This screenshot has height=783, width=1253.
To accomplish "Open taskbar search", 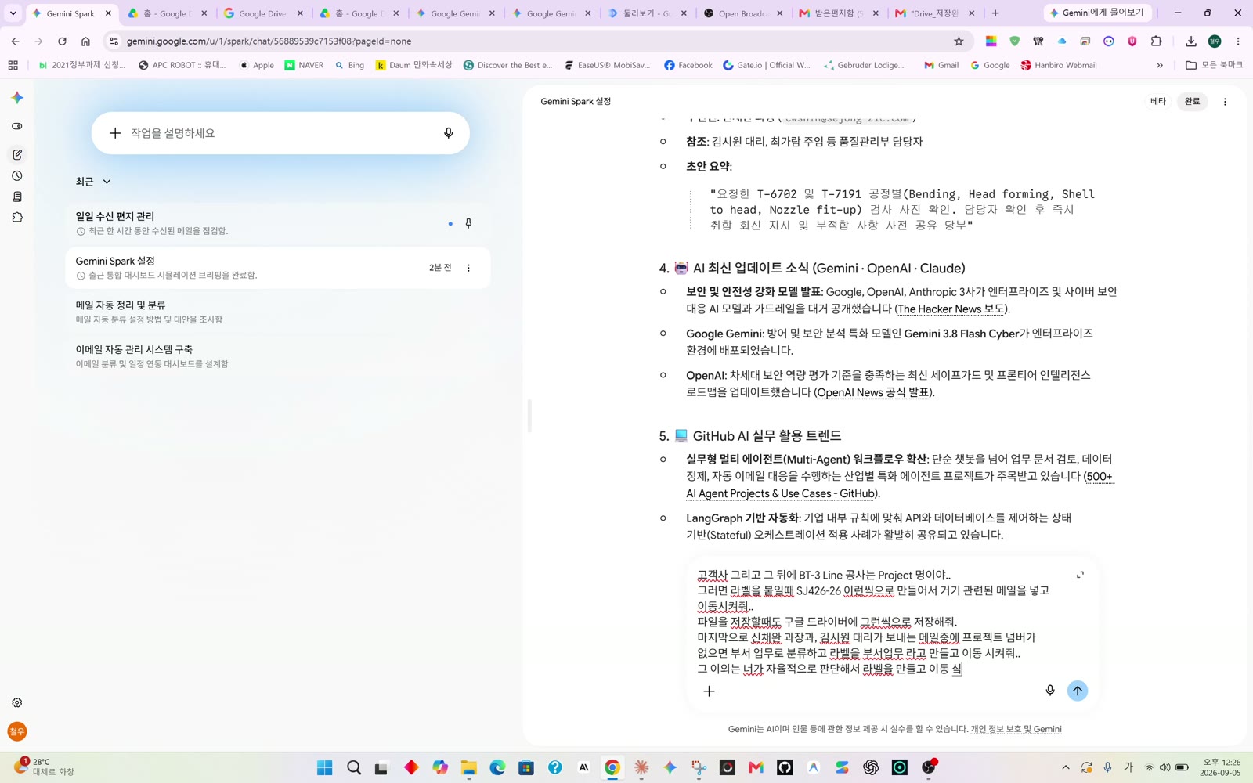I will [354, 767].
